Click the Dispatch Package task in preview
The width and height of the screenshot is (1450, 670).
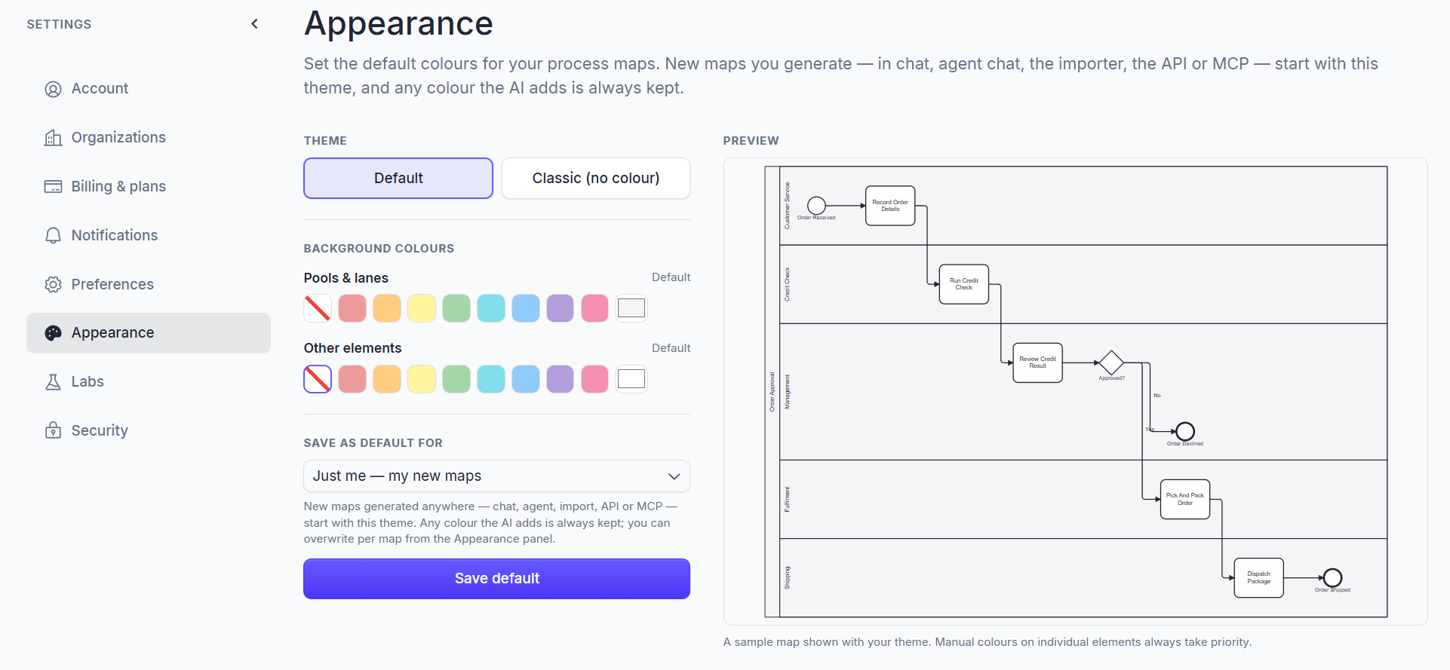(x=1259, y=578)
